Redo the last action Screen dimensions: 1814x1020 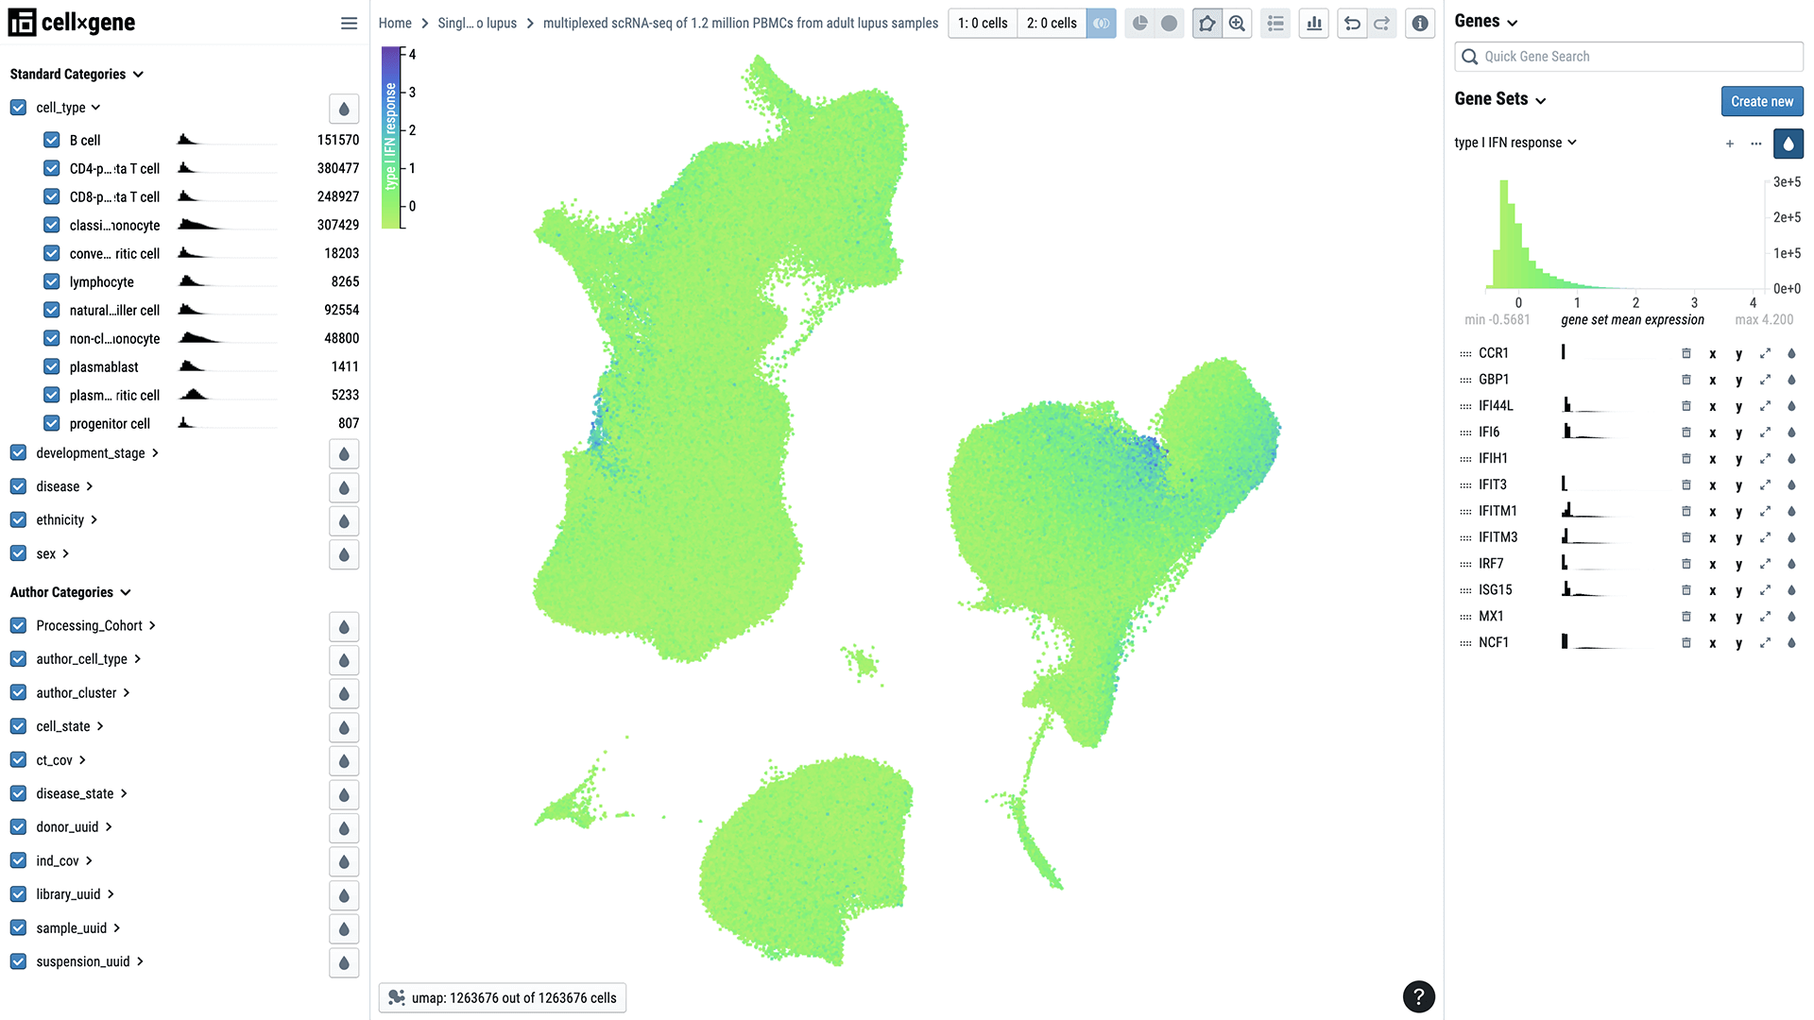pos(1381,23)
